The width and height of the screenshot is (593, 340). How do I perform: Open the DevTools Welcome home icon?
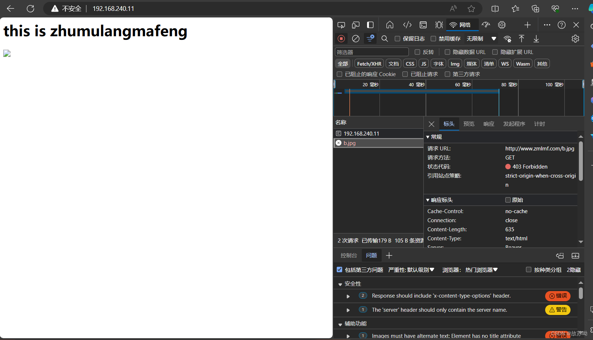(390, 25)
